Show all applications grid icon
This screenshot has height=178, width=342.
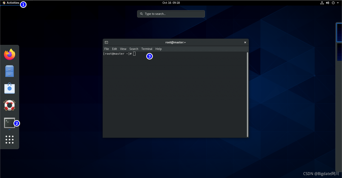(x=10, y=139)
